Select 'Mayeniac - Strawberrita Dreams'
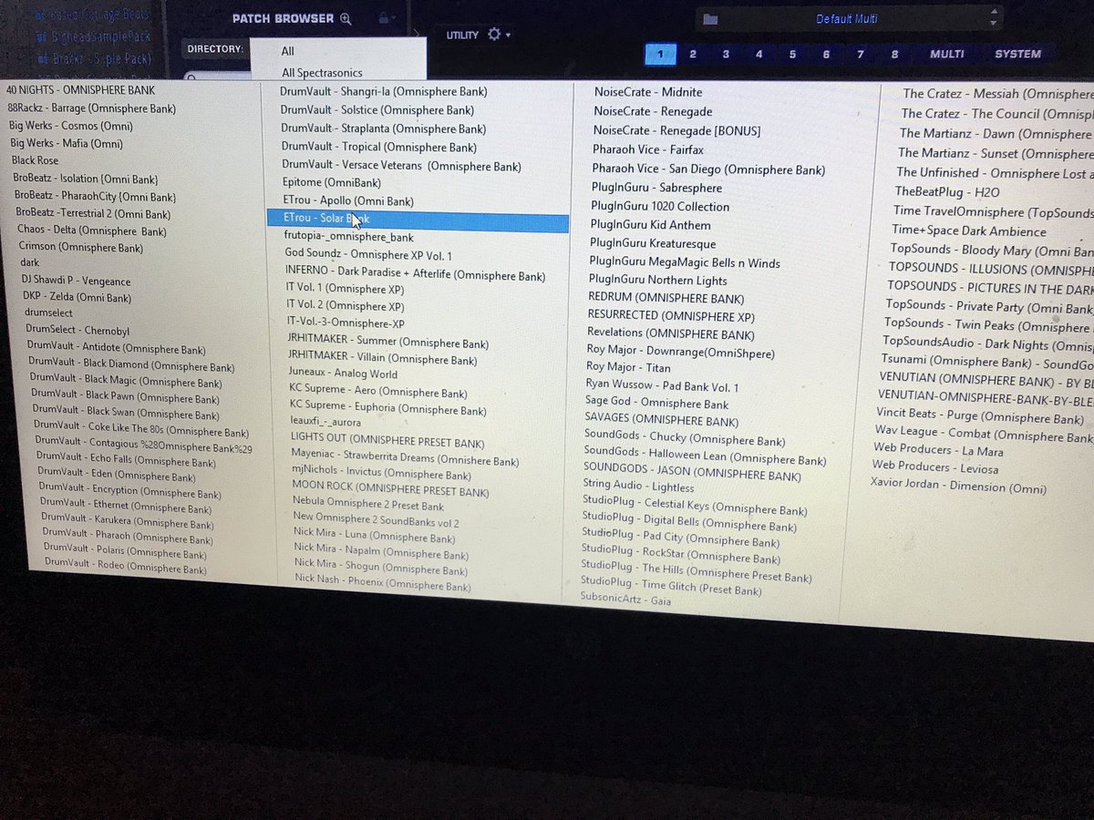Image resolution: width=1094 pixels, height=820 pixels. 405,458
